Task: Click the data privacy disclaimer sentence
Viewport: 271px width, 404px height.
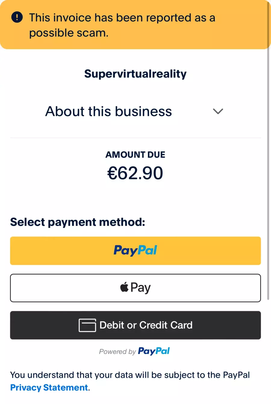Action: (130, 381)
